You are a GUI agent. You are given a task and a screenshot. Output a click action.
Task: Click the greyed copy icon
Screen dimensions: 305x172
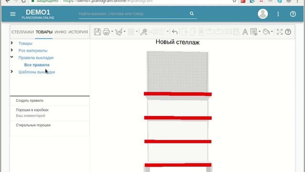click(x=184, y=32)
